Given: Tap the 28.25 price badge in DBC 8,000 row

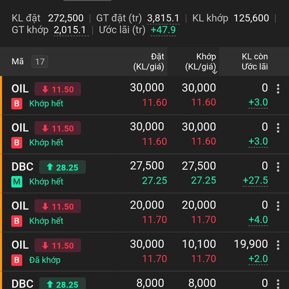Looking at the screenshot, I should pyautogui.click(x=63, y=284).
